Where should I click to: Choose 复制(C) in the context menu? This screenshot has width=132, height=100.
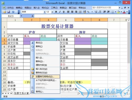point(45,46)
